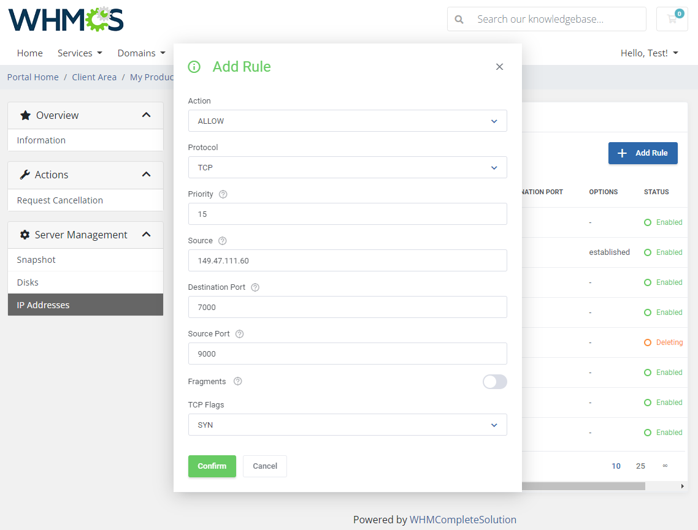Click the help icon next to Source Port
Screen dimensions: 698x530
click(239, 333)
